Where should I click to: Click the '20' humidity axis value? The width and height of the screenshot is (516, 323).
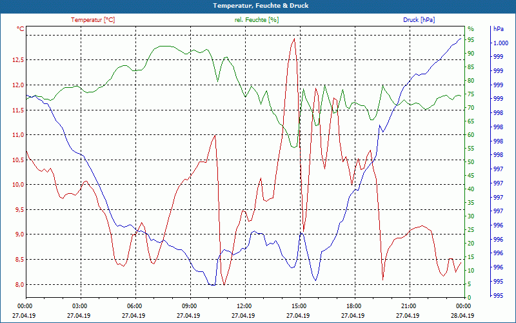[471, 244]
